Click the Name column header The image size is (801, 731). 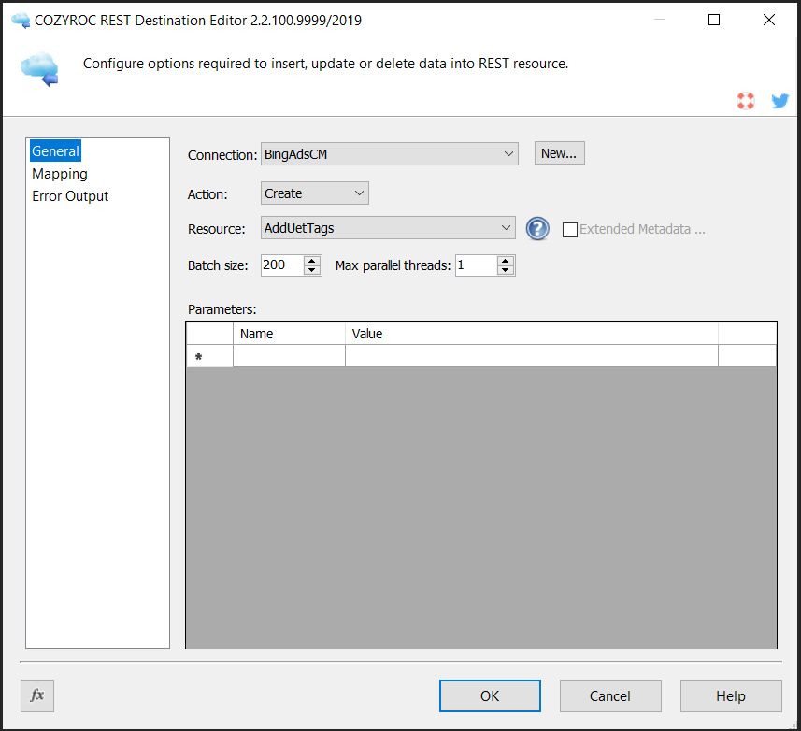point(289,334)
